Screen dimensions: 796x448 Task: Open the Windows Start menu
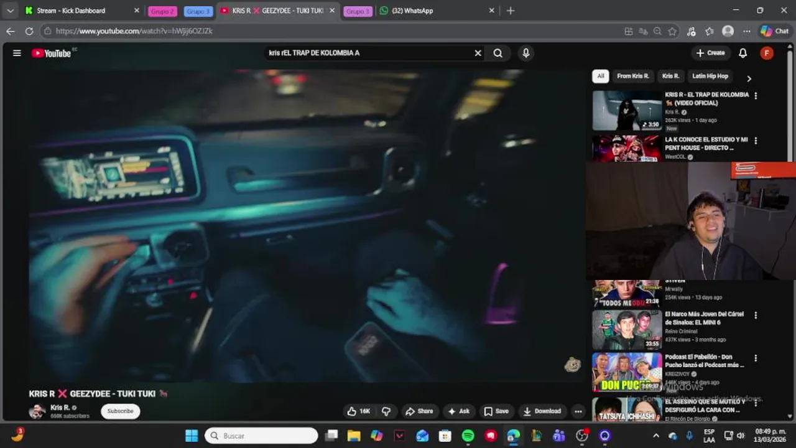coord(192,436)
